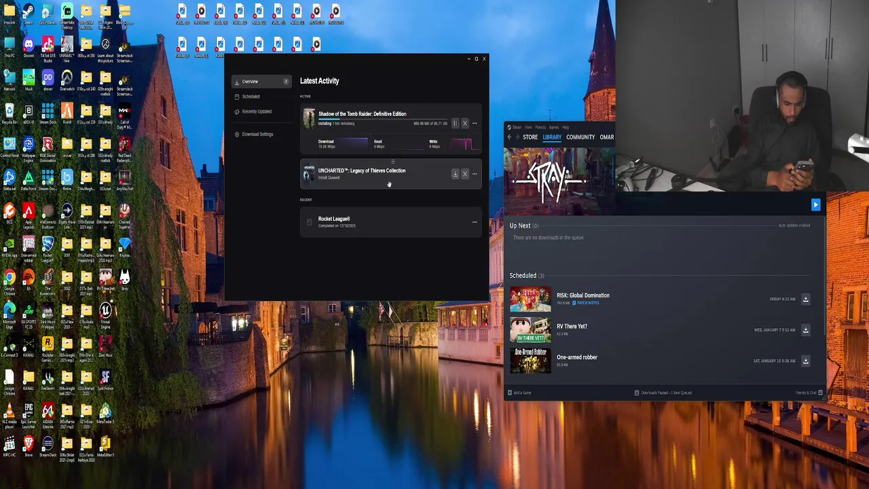This screenshot has width=869, height=489.
Task: Go back using Steam's back arrow
Action: pyautogui.click(x=509, y=137)
